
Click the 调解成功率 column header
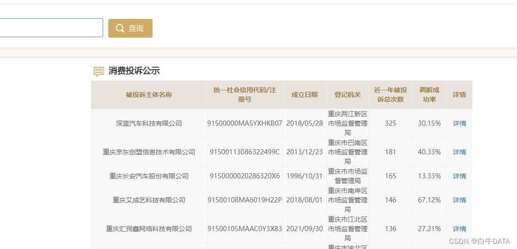click(x=429, y=95)
